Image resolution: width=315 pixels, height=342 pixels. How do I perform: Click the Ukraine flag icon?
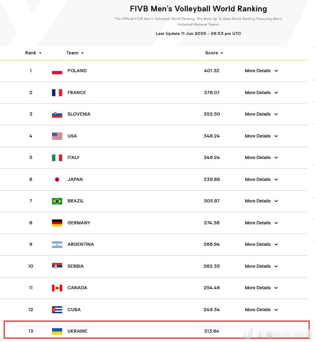click(57, 331)
